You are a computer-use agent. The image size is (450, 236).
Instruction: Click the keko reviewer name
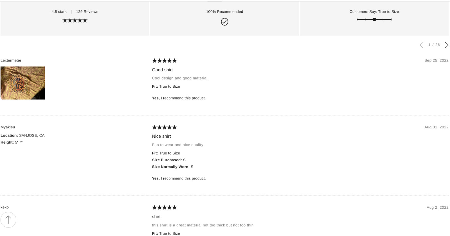click(5, 207)
